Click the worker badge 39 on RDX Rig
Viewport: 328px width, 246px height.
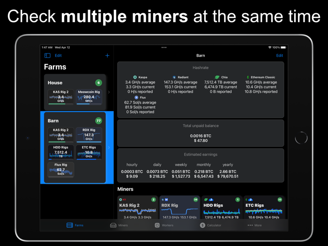pyautogui.click(x=195, y=200)
